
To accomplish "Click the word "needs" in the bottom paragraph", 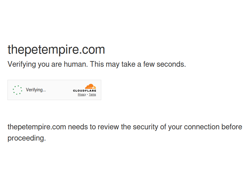I will pos(77,127).
